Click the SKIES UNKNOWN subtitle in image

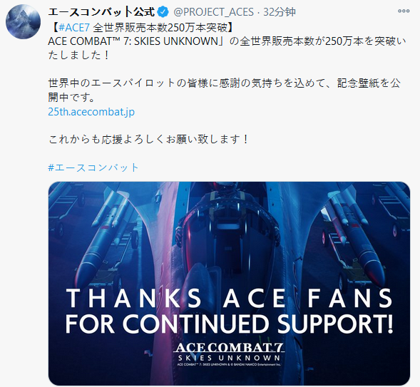229,358
